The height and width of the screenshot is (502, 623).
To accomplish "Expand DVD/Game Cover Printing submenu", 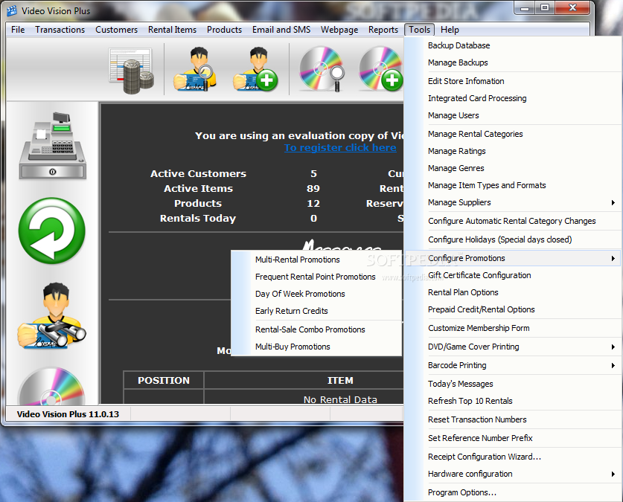I will point(513,347).
